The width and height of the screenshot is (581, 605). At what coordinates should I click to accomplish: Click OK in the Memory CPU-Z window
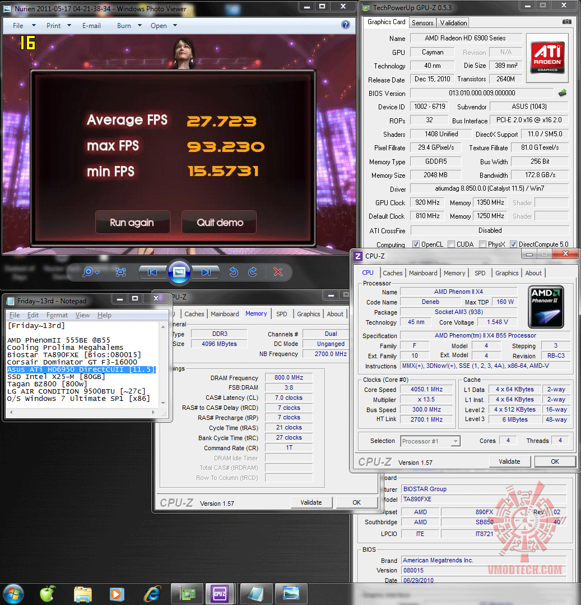(357, 502)
